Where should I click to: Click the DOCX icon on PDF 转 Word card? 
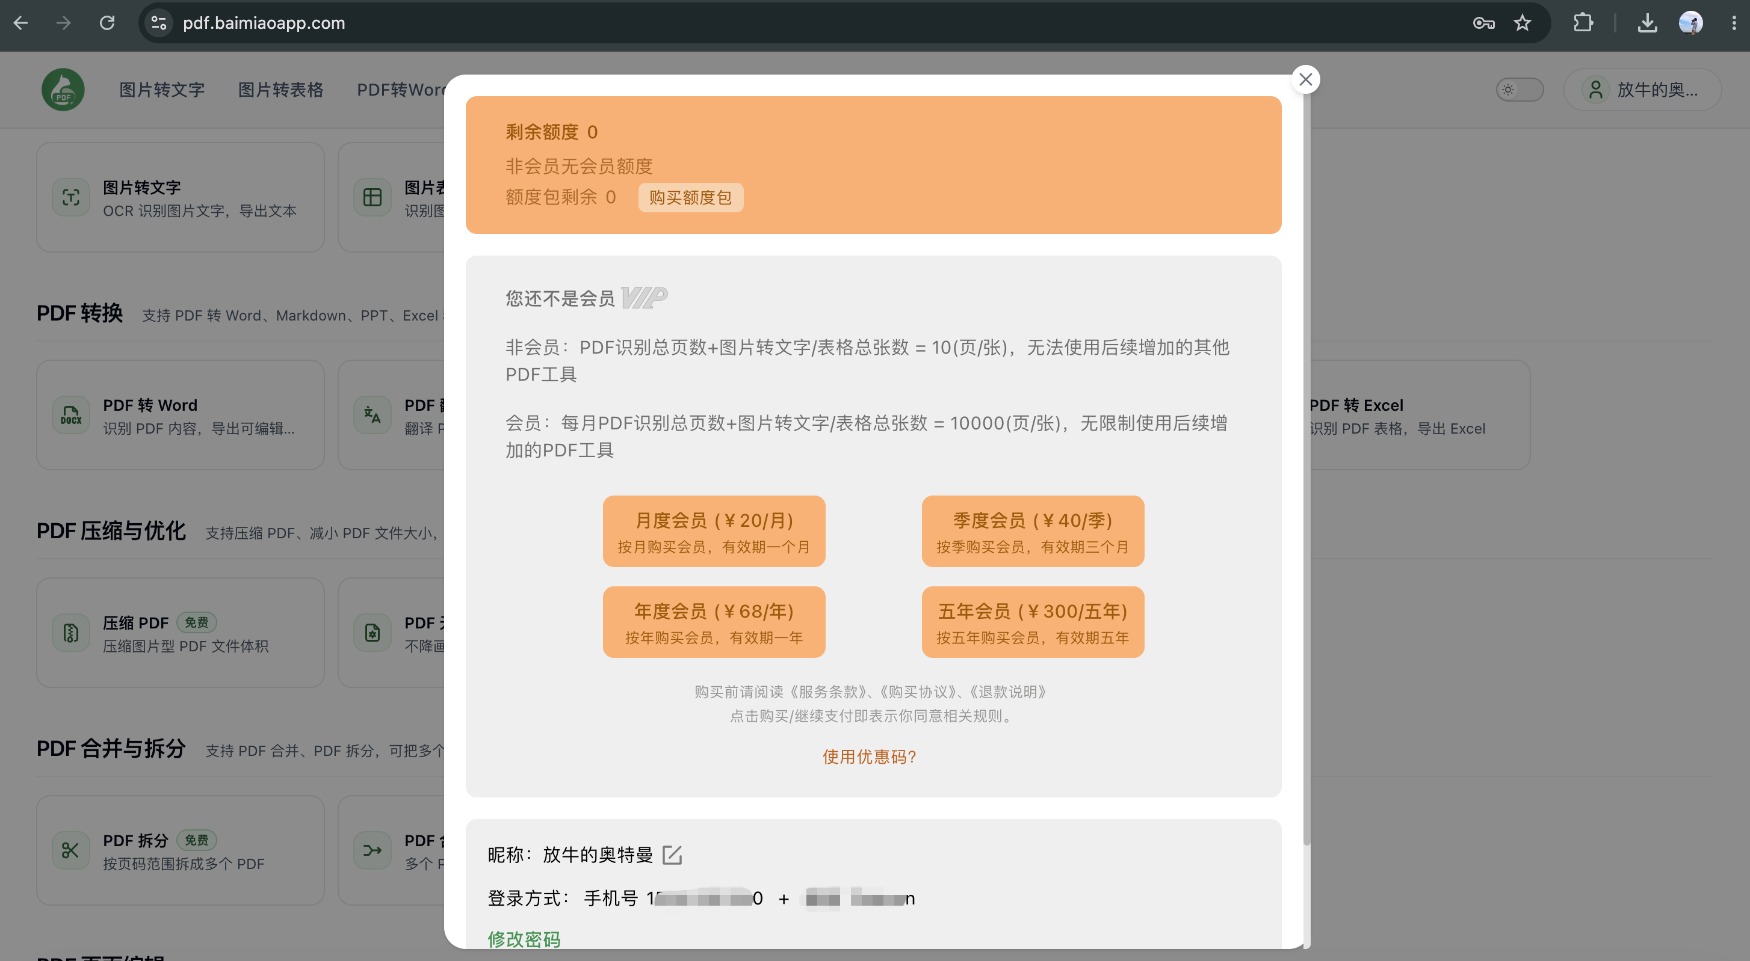point(72,416)
